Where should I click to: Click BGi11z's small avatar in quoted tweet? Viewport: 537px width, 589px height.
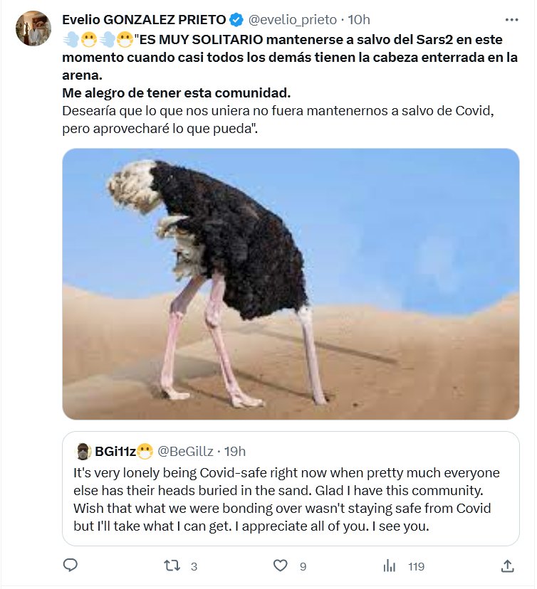tap(83, 451)
